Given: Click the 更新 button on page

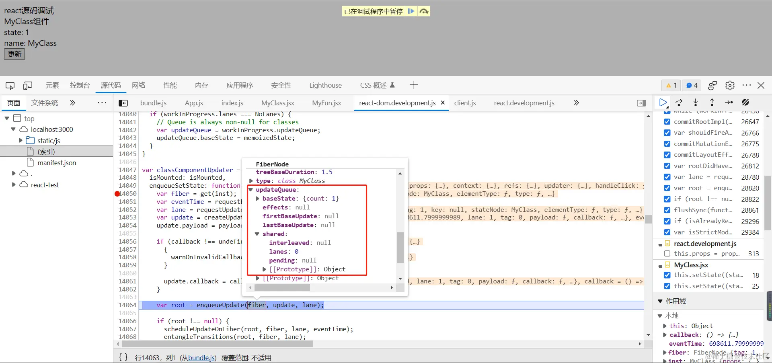Looking at the screenshot, I should [14, 54].
